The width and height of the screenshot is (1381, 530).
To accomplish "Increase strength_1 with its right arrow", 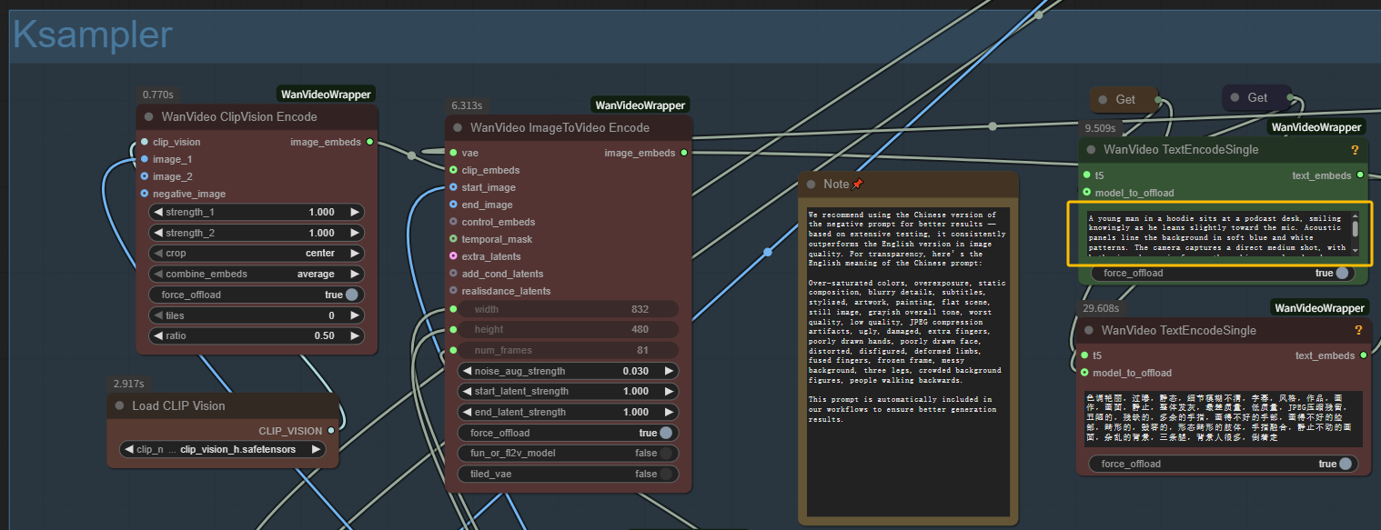I will tap(355, 212).
